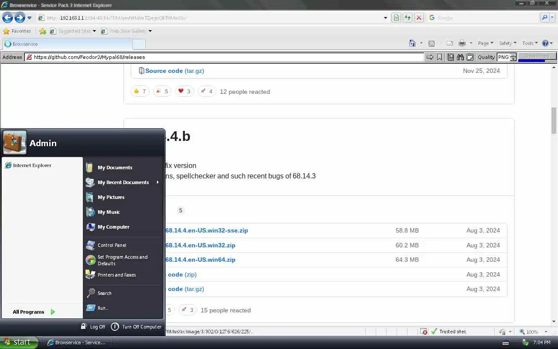Open the Favorites star button
The height and width of the screenshot is (349, 558).
tap(17, 31)
